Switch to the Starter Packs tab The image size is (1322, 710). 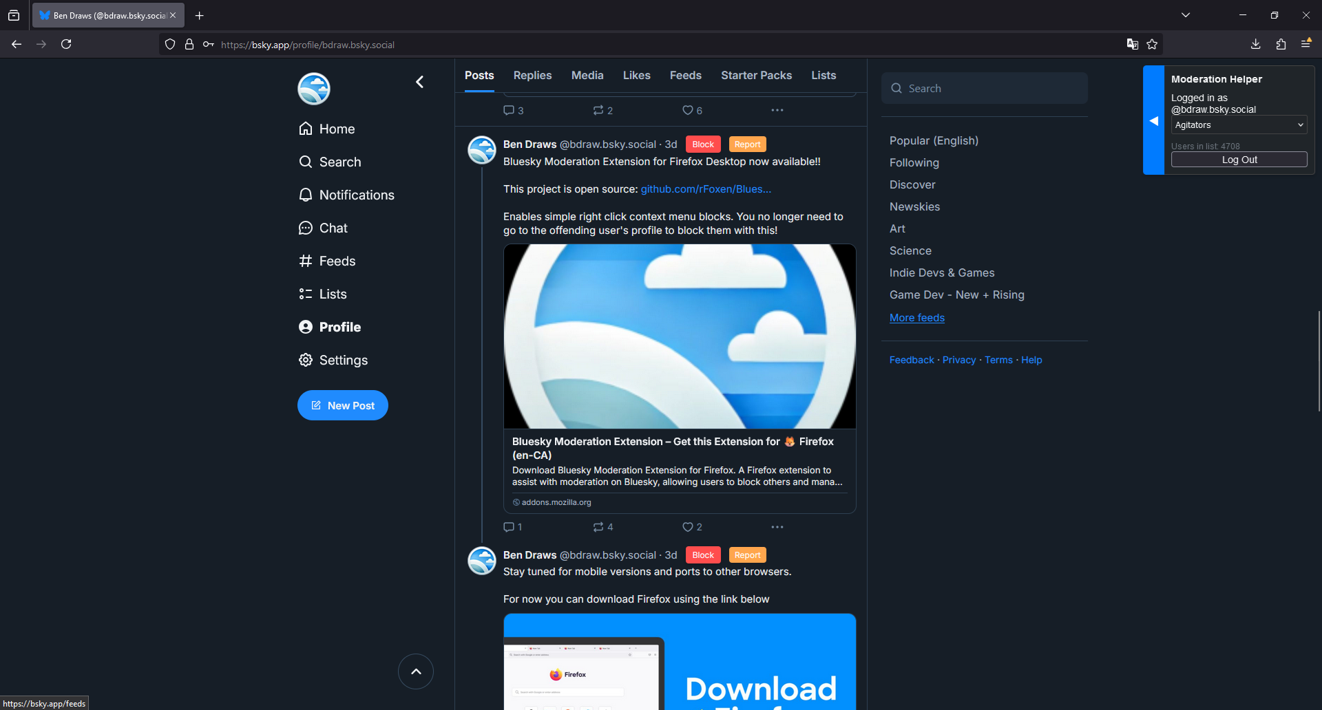(x=756, y=76)
